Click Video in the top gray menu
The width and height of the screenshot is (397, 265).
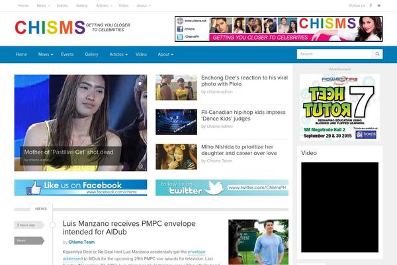(124, 5)
